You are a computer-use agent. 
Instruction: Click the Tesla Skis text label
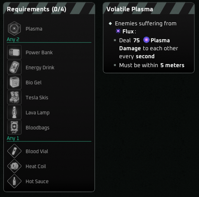coord(37,97)
